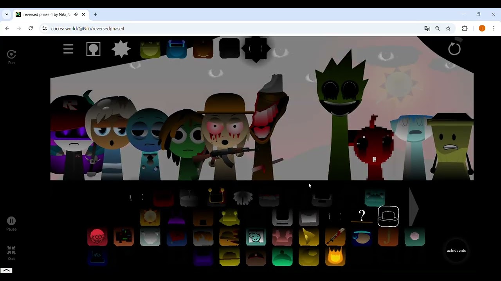This screenshot has height=281, width=501.
Task: Open the Chrome three-dot menu
Action: point(494,28)
